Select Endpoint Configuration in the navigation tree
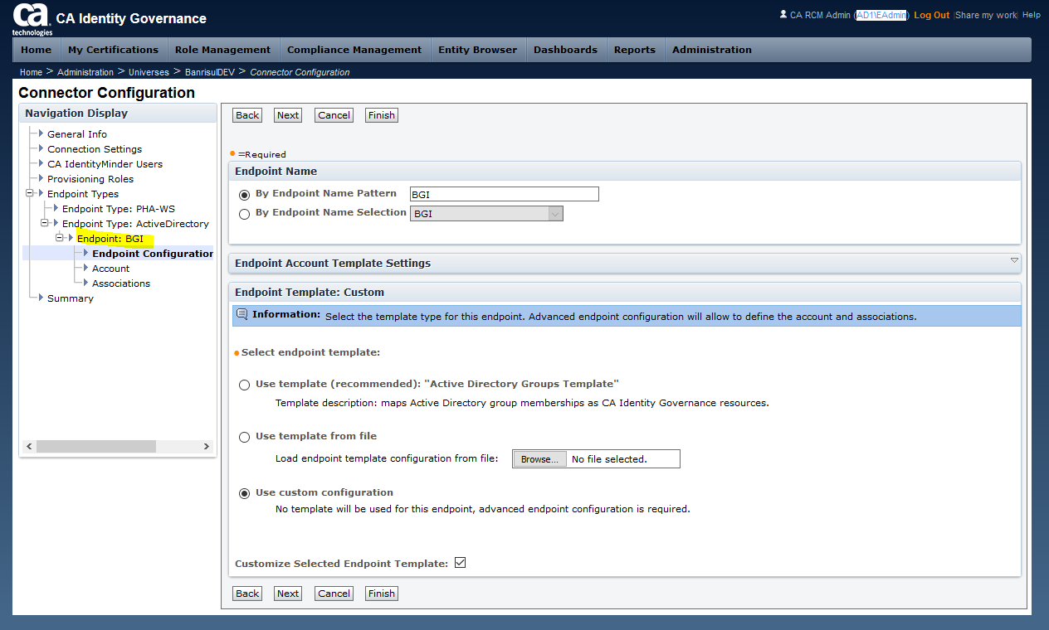Image resolution: width=1049 pixels, height=630 pixels. pyautogui.click(x=153, y=254)
